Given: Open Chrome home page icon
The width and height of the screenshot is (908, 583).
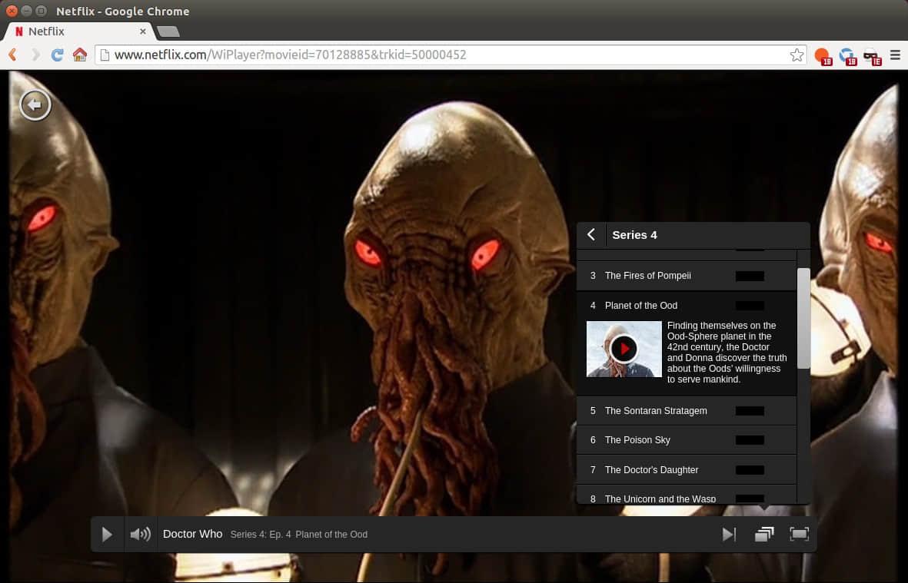Looking at the screenshot, I should [x=79, y=55].
